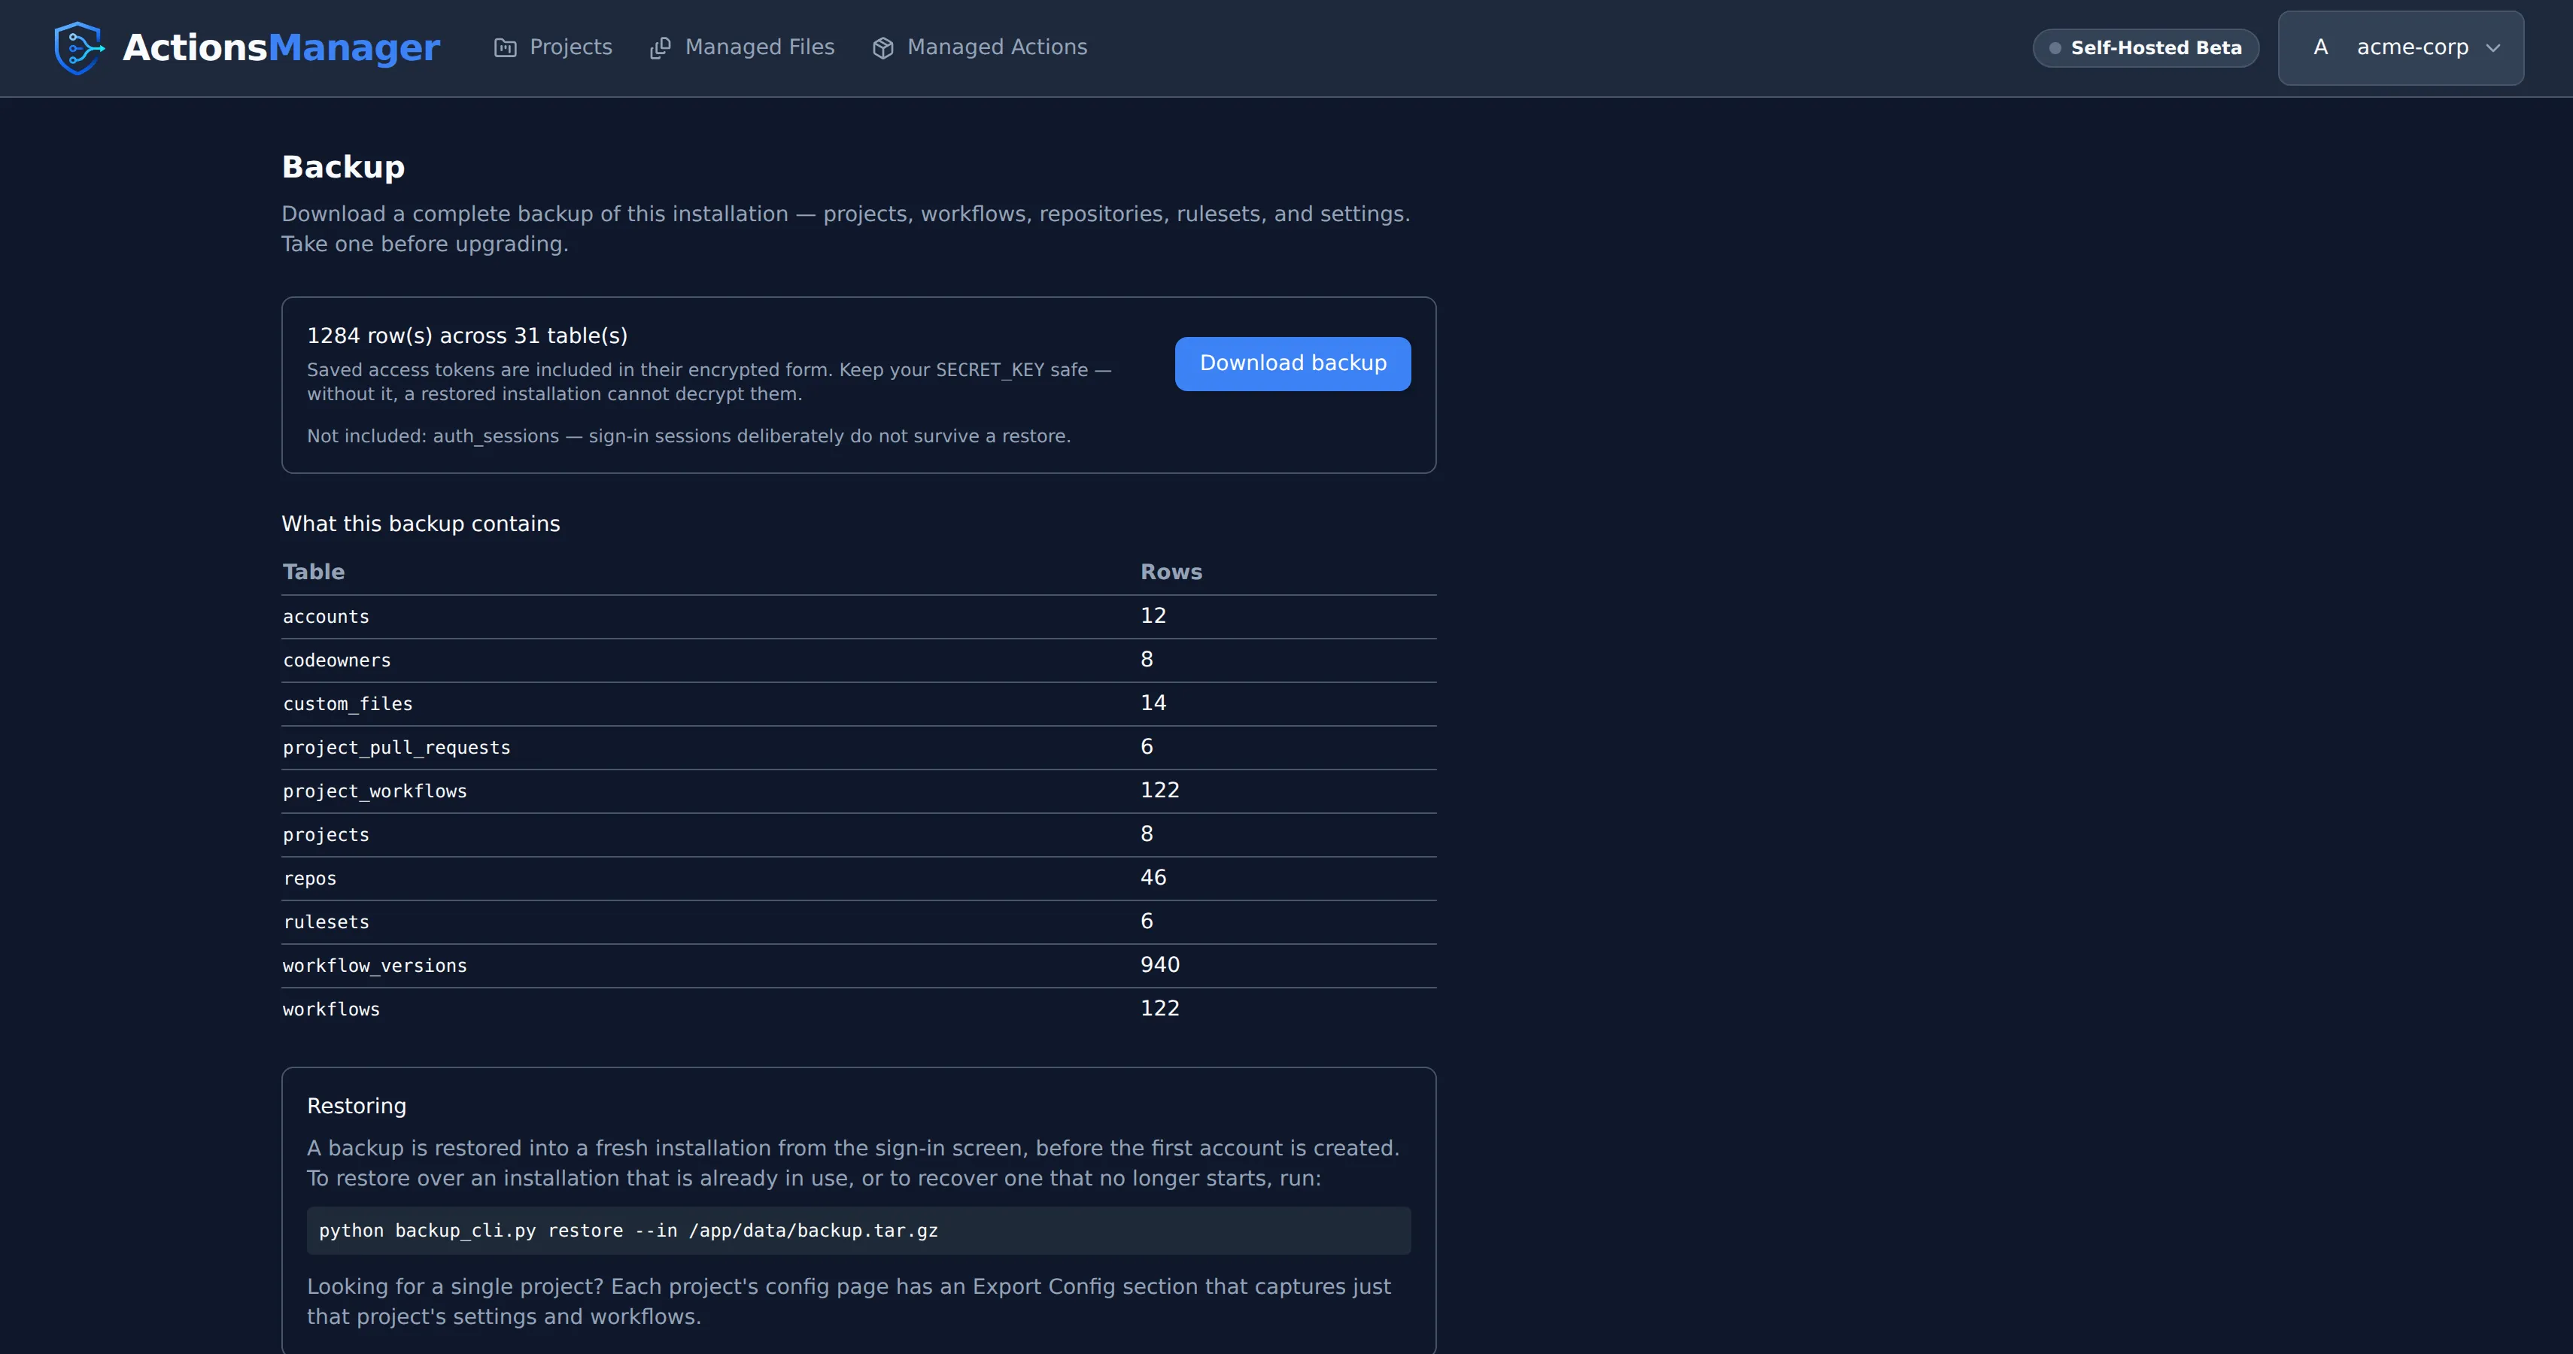The image size is (2573, 1354).
Task: Click the Projects folder icon
Action: (506, 48)
